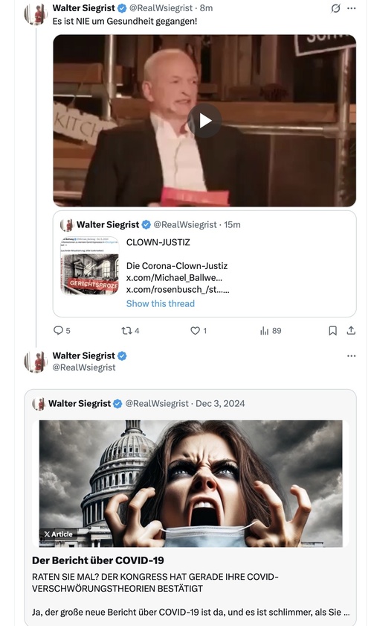The height and width of the screenshot is (626, 374).
Task: View analytics showing 89 views
Action: point(271,331)
